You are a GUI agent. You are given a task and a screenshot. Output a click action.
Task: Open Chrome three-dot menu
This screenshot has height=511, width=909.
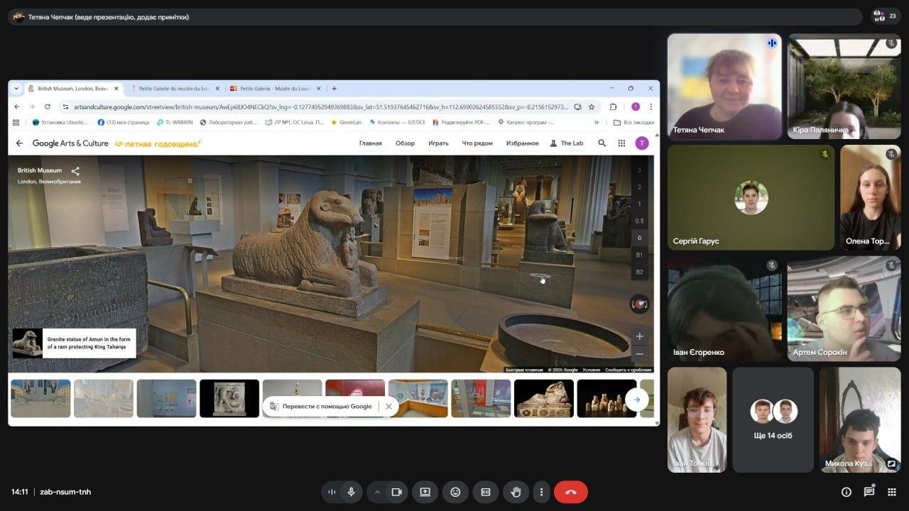coord(651,106)
